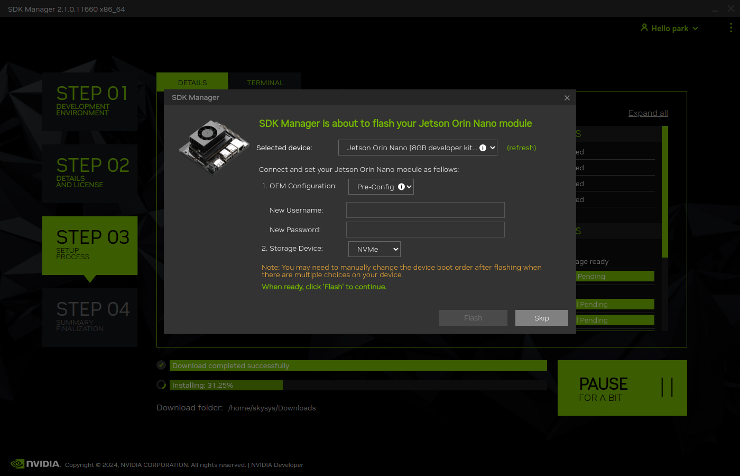Click the user profile icon beside Hello park
Screen dimensions: 740x476
[x=644, y=28]
